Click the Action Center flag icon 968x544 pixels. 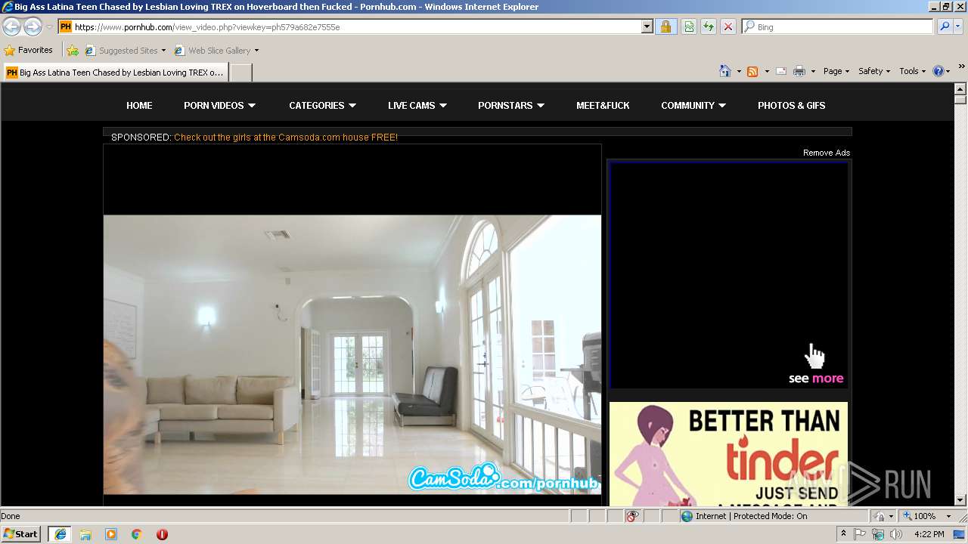coord(861,534)
